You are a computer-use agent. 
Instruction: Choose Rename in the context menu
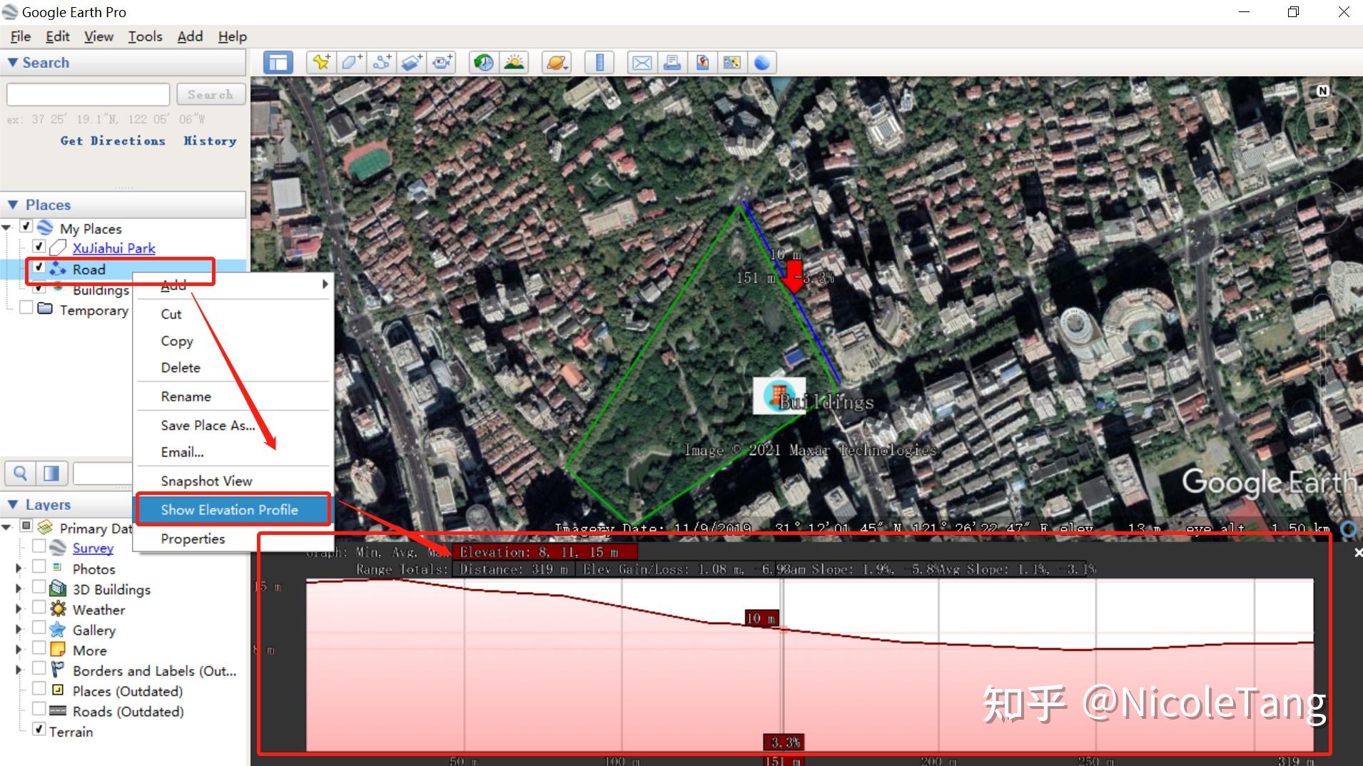click(233, 396)
